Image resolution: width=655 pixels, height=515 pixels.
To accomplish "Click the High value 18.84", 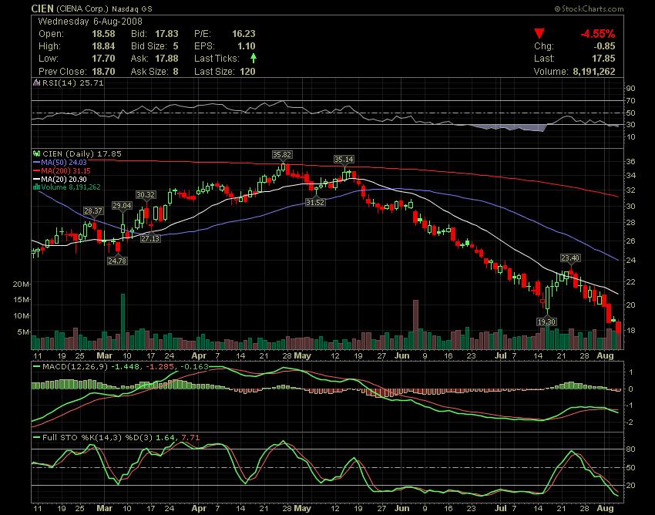I will [103, 46].
